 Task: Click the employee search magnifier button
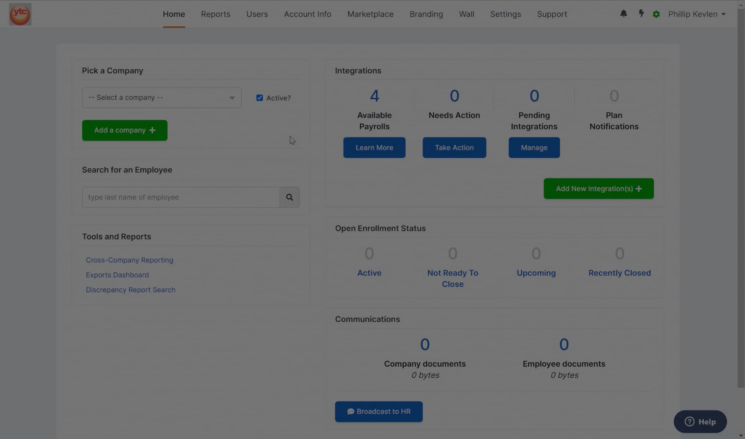pyautogui.click(x=289, y=197)
